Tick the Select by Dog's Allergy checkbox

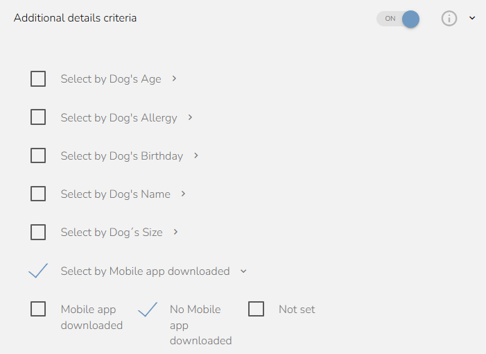tap(38, 117)
